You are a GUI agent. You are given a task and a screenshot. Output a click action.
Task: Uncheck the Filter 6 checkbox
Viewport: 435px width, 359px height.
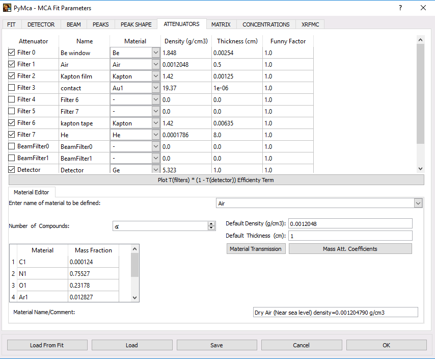point(11,123)
